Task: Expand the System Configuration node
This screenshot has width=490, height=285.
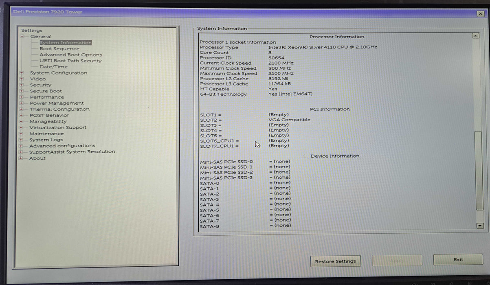Action: (x=21, y=73)
